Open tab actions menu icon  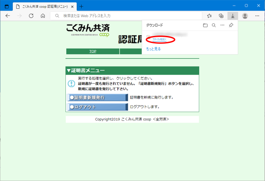(x=7, y=7)
